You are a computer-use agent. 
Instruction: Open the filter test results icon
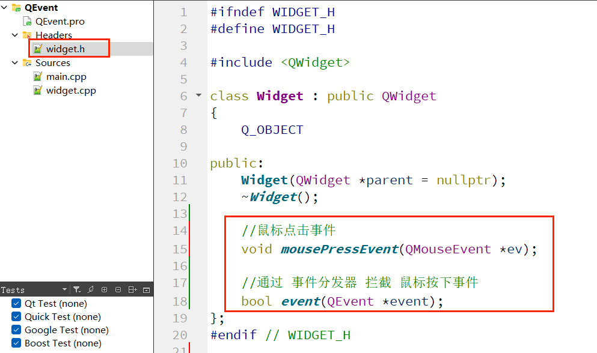(x=77, y=290)
